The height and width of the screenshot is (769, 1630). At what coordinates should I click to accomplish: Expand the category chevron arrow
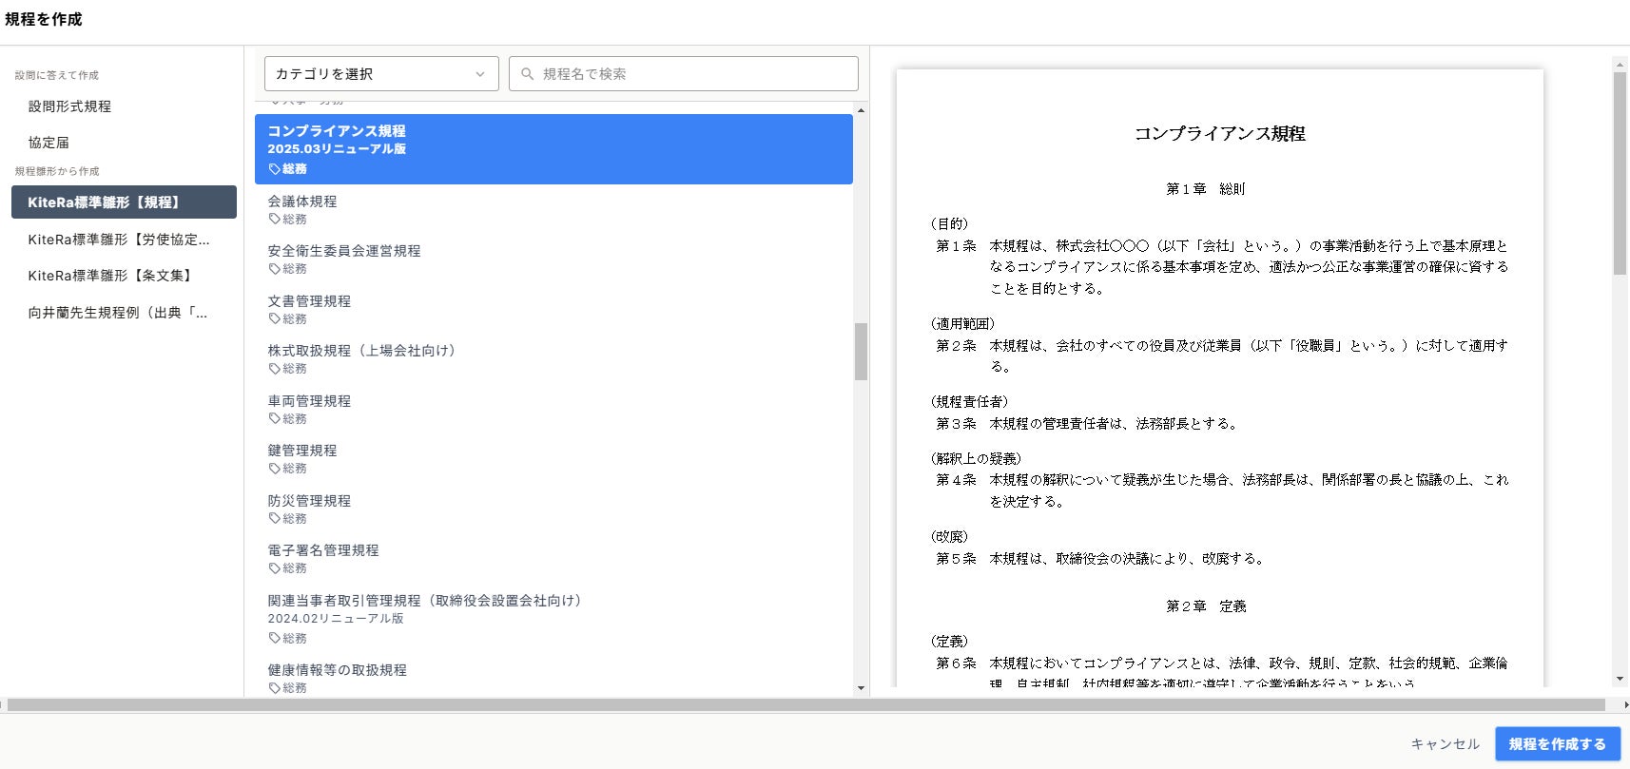pyautogui.click(x=480, y=74)
